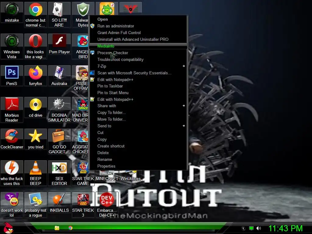The width and height of the screenshot is (312, 234).
Task: Choose 'Run as administrator'
Action: point(138,26)
